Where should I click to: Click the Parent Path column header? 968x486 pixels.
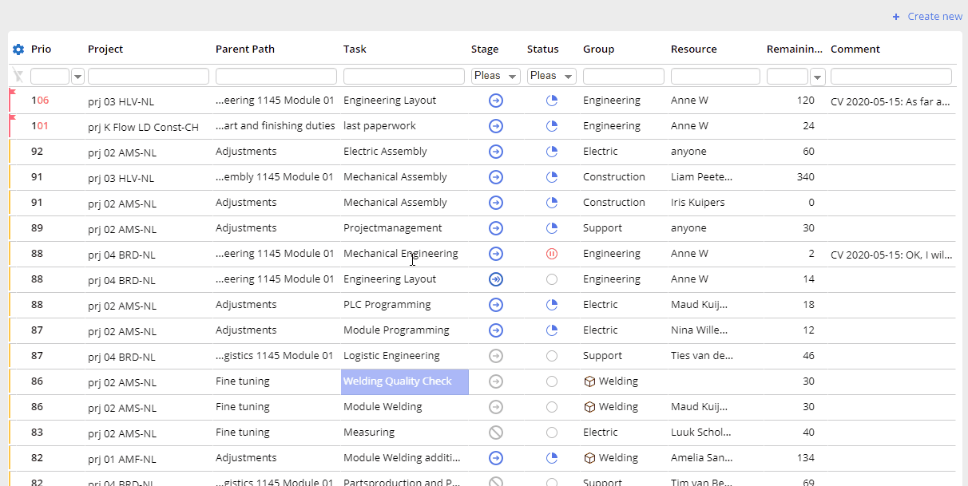(x=245, y=49)
